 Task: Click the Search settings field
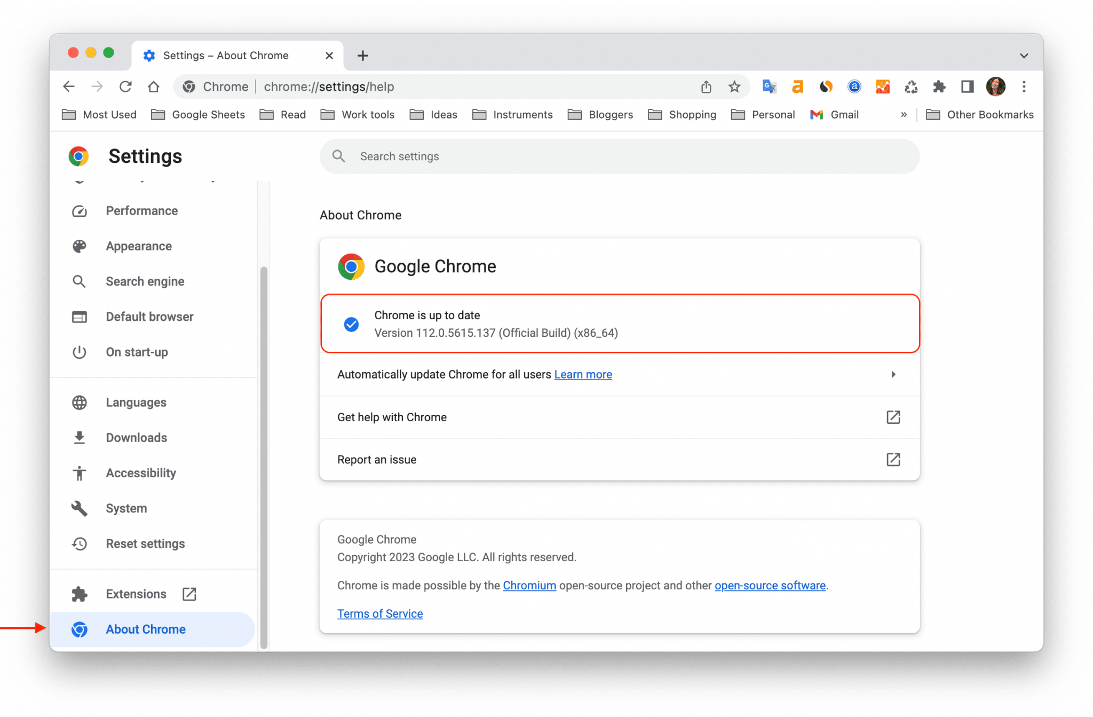point(619,156)
